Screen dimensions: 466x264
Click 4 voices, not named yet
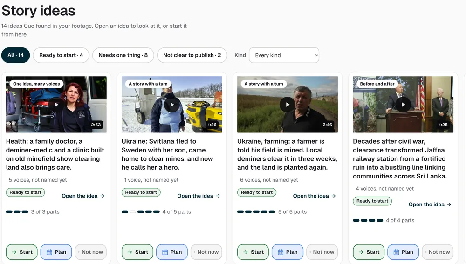point(384,188)
